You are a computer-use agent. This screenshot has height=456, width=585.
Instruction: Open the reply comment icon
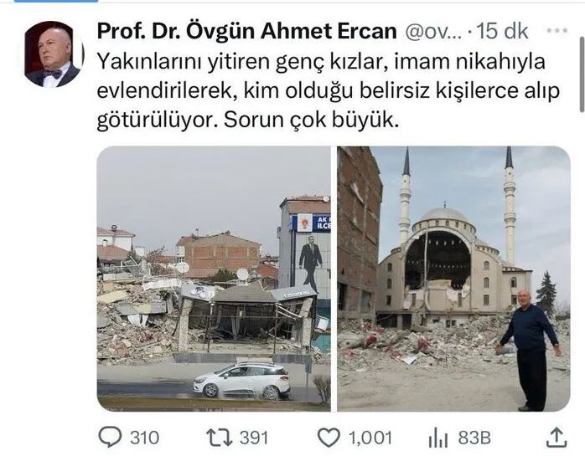110,437
